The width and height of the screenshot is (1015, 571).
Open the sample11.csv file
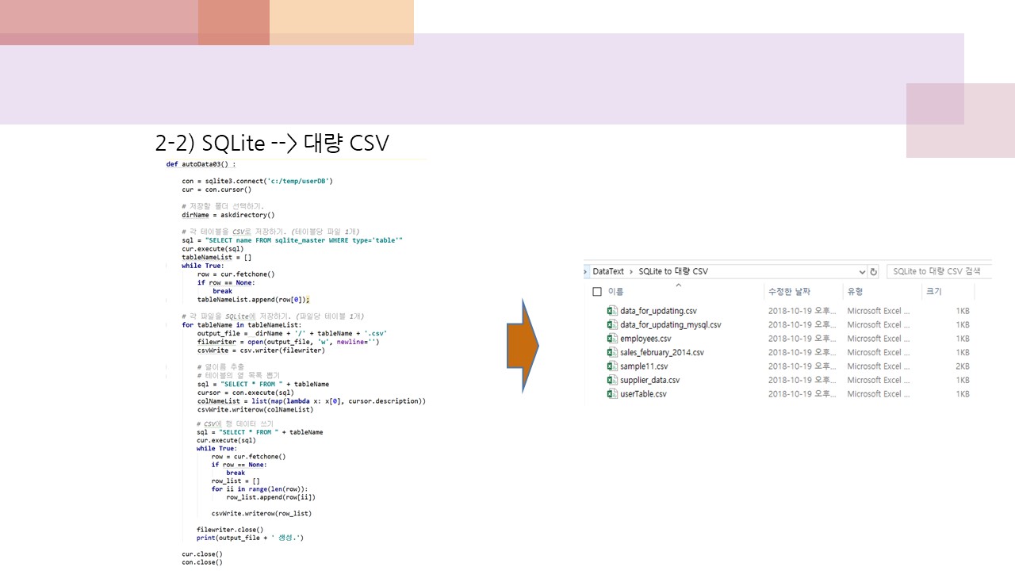[x=644, y=366]
